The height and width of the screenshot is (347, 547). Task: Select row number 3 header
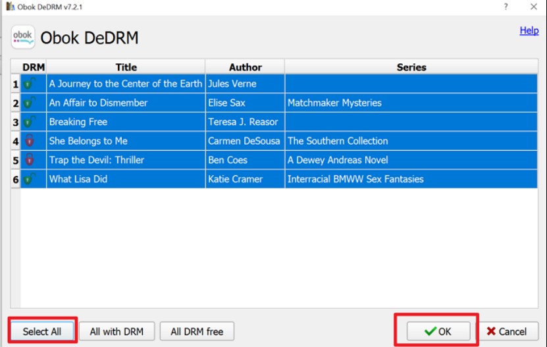[15, 122]
